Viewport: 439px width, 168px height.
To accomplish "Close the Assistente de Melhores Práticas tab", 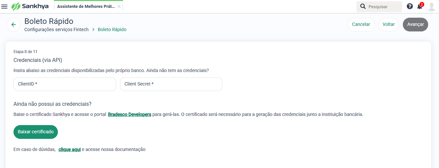I will click(119, 7).
